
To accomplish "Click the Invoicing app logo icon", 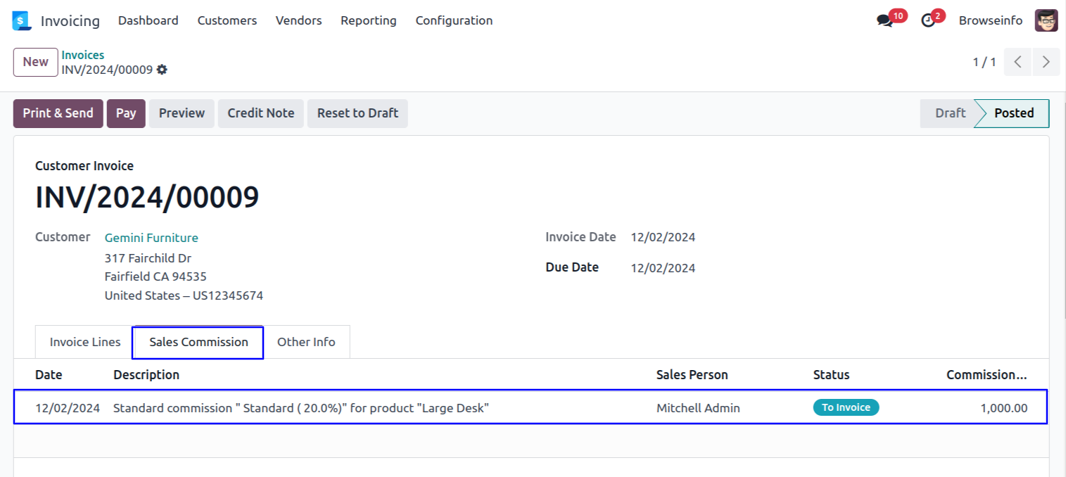I will pyautogui.click(x=22, y=20).
